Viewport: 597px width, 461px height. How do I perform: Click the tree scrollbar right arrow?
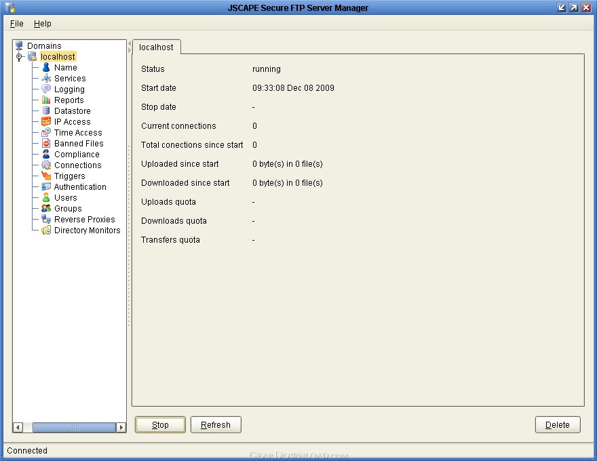121,428
